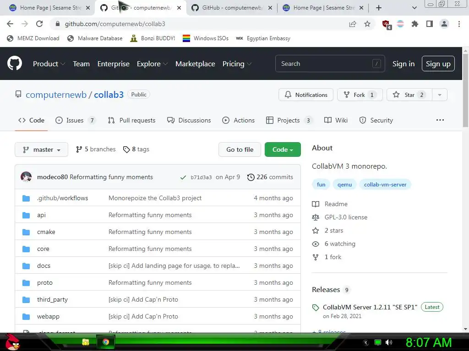Open Star lists dropdown arrow
469x351 pixels.
click(440, 95)
